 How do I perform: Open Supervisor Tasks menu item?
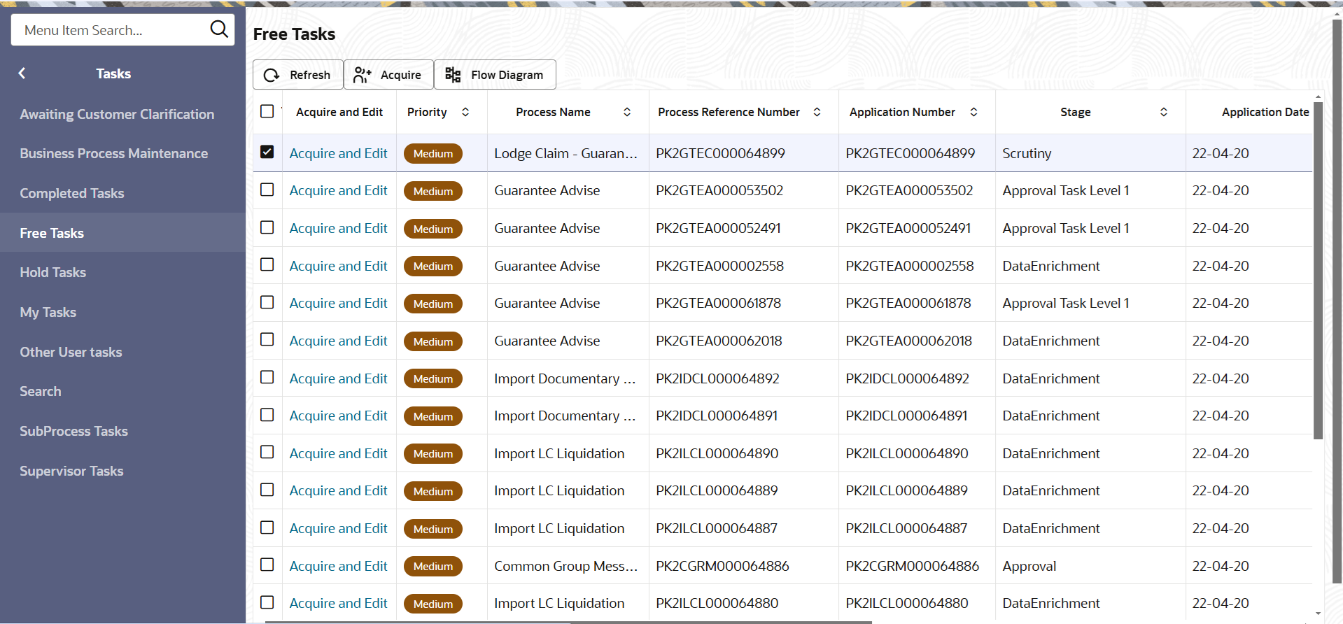[71, 471]
